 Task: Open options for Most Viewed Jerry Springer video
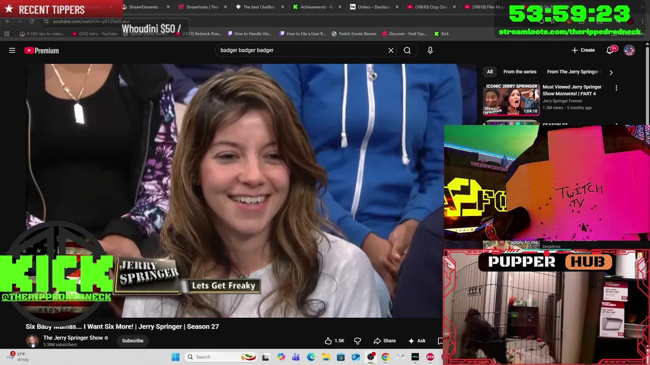pos(616,88)
